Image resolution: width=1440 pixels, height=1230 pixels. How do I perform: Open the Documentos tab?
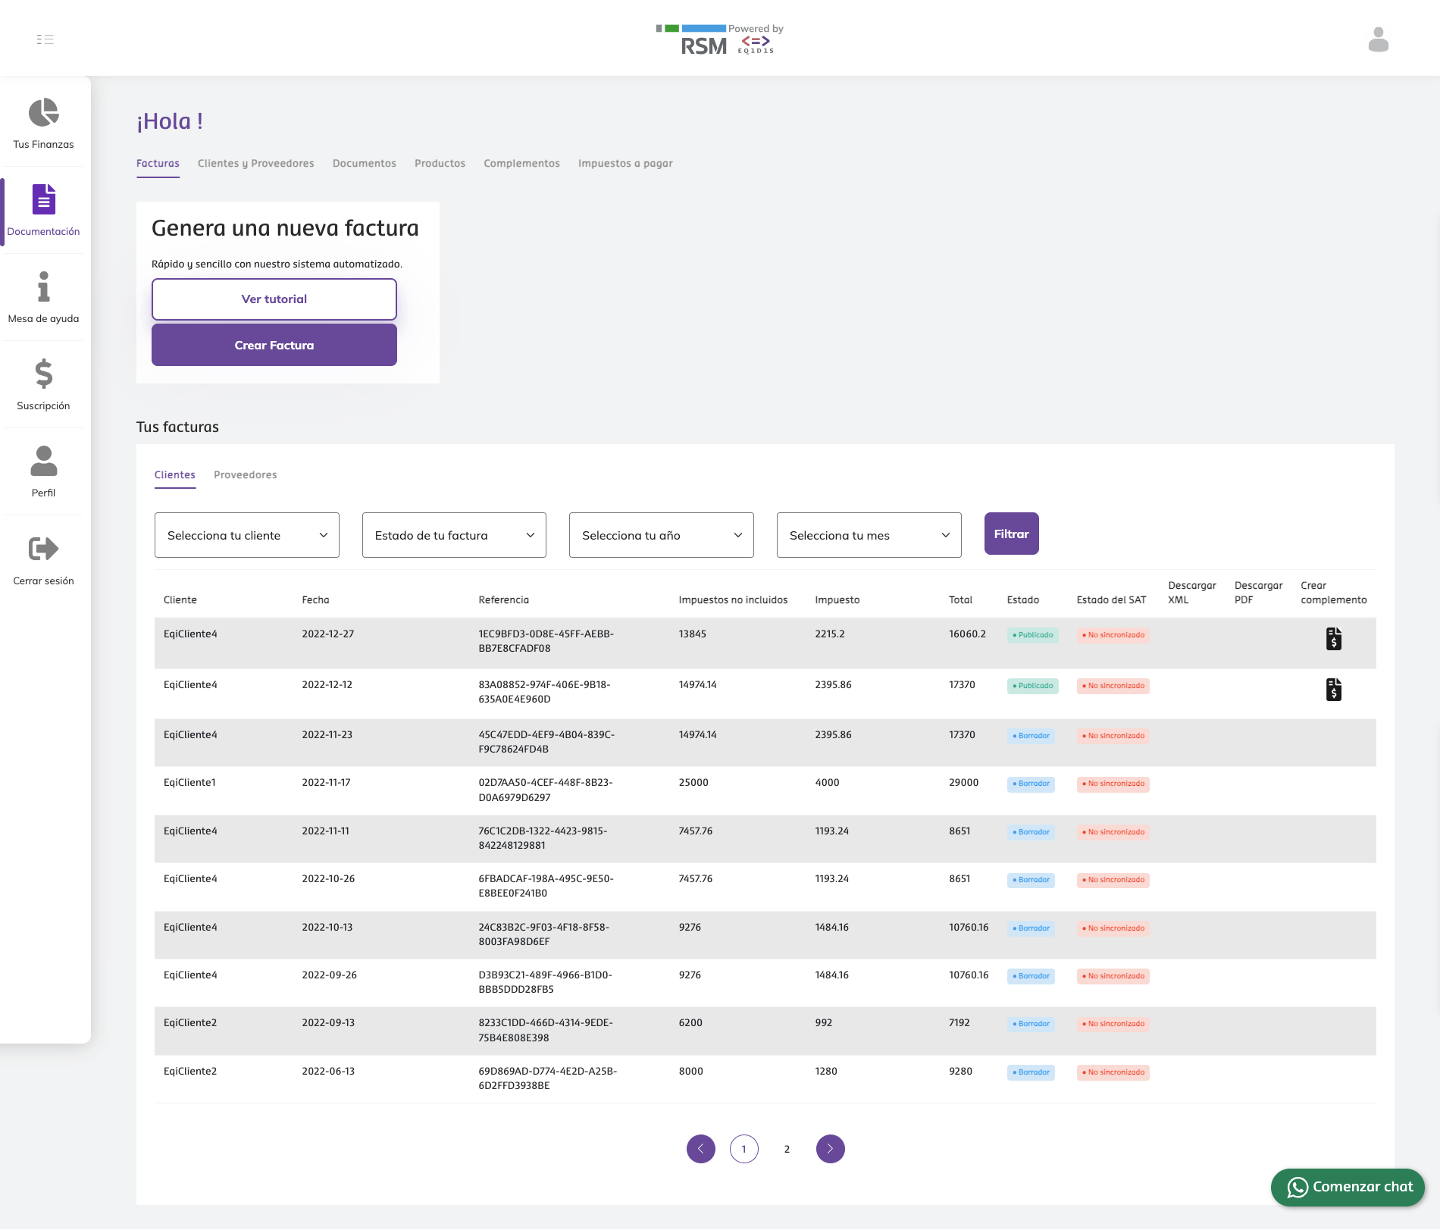[x=365, y=164]
